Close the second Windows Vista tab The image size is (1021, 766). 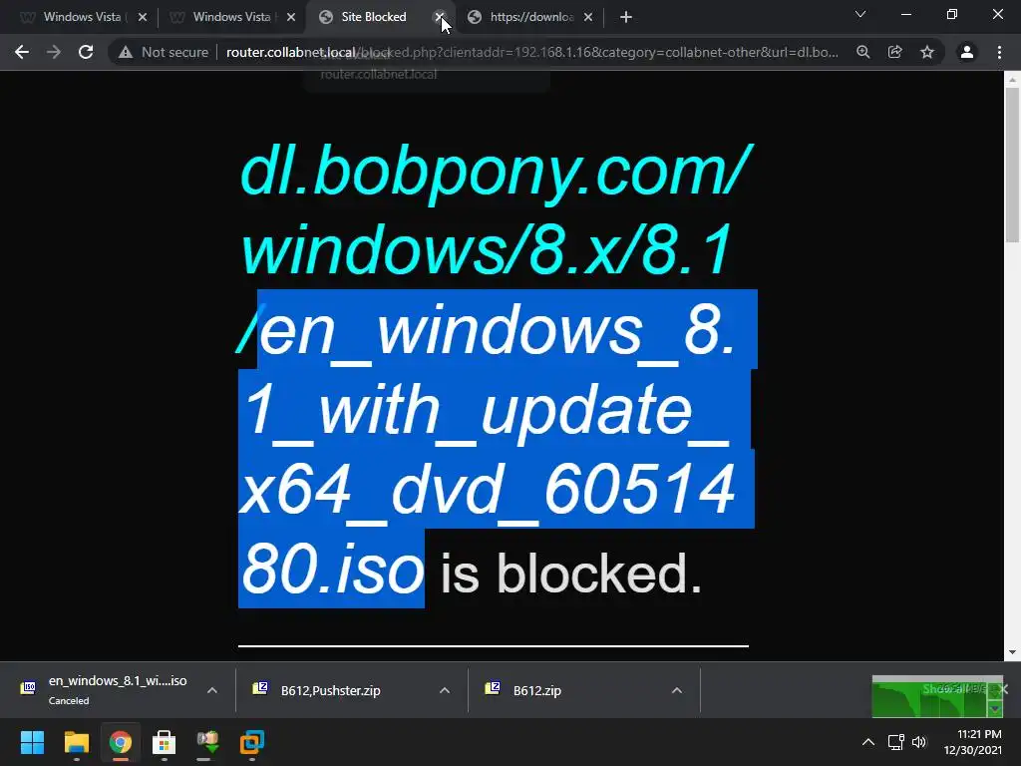291,17
